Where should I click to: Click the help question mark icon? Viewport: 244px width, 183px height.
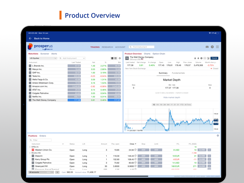(212, 47)
